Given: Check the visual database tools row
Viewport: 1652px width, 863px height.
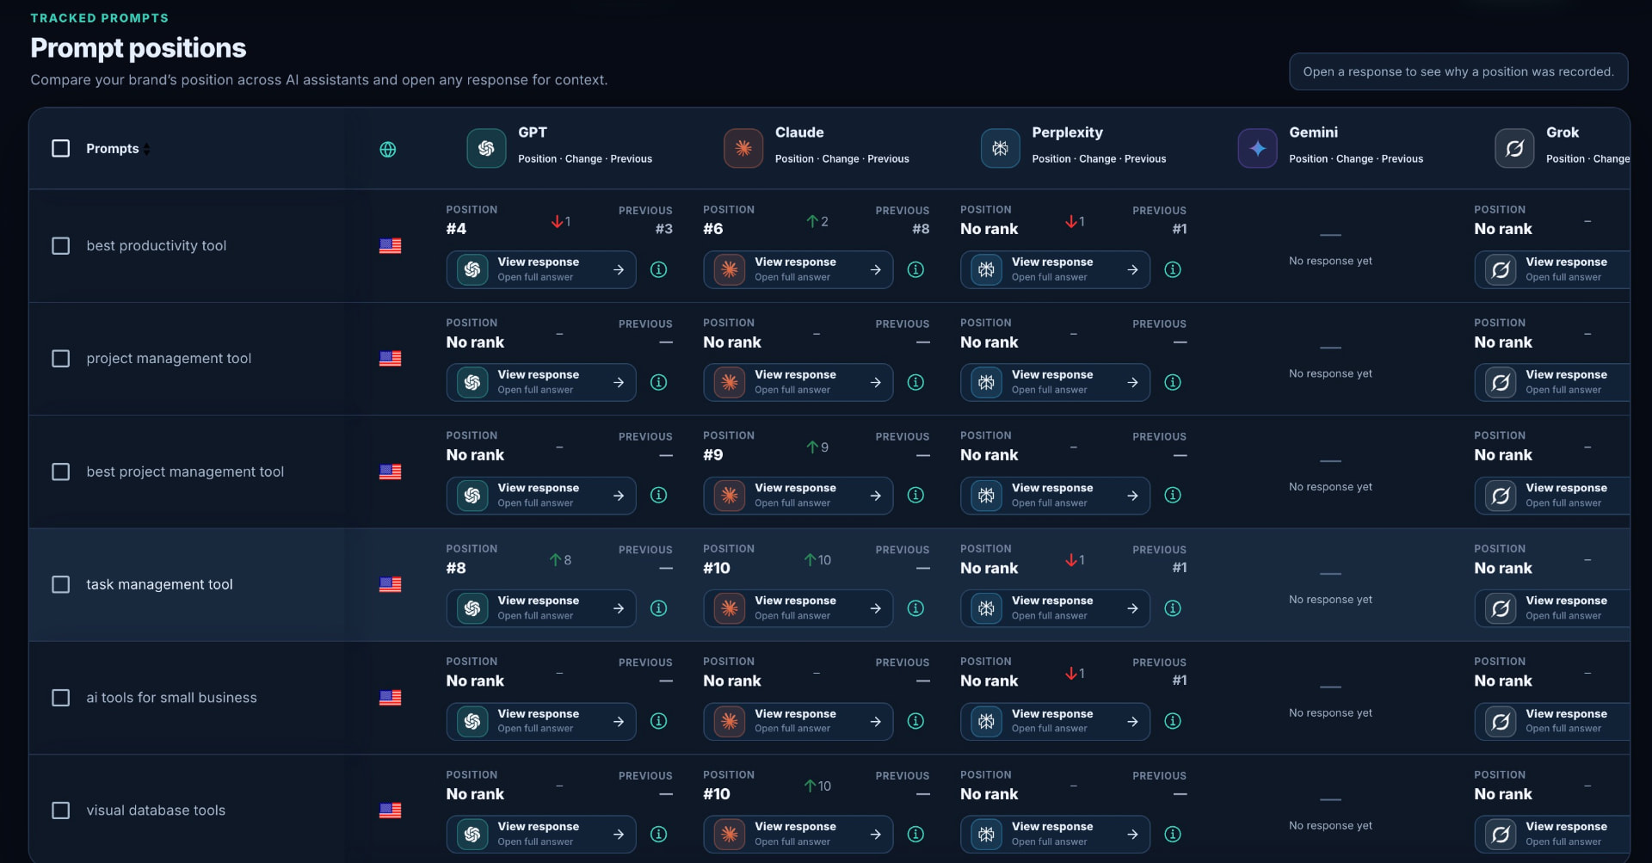Looking at the screenshot, I should point(61,811).
